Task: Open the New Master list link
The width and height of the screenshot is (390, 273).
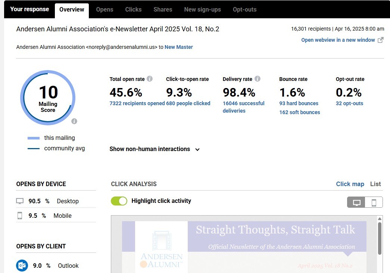Action: [x=178, y=47]
